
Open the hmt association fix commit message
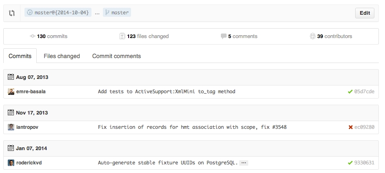tap(192, 127)
